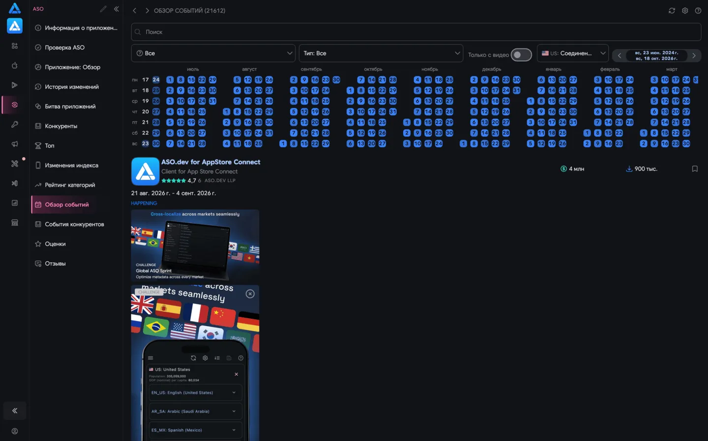Open the chart report icon in the rail

(x=15, y=203)
